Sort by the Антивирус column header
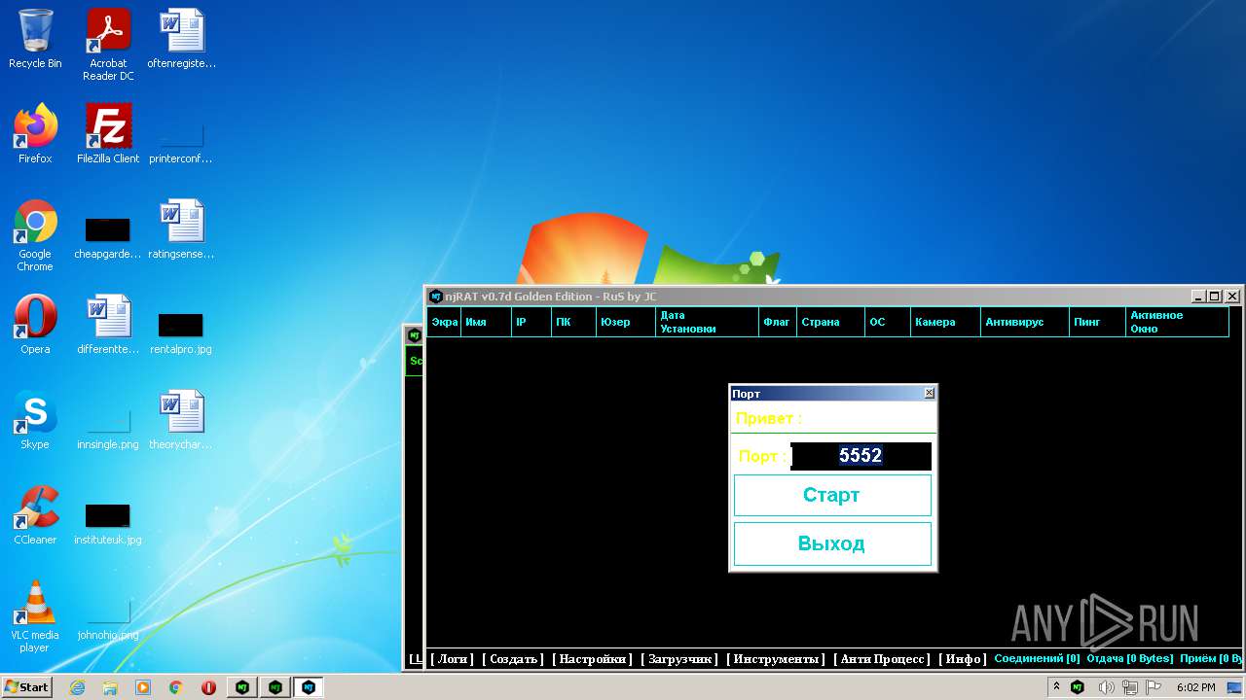This screenshot has height=700, width=1246. pos(1025,322)
